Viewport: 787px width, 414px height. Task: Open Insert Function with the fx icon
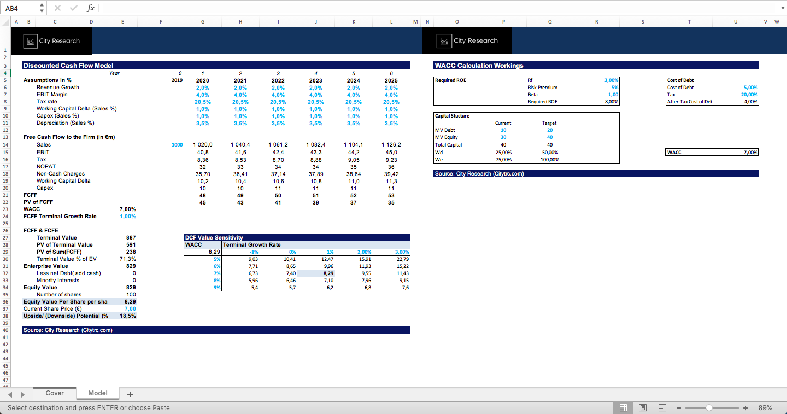[91, 8]
